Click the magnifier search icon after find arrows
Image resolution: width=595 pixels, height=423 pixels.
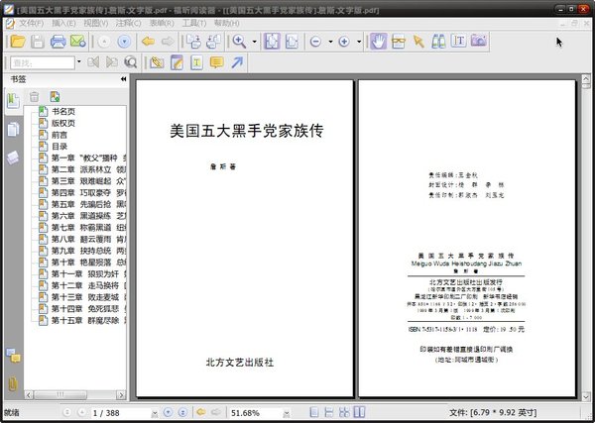coord(131,61)
